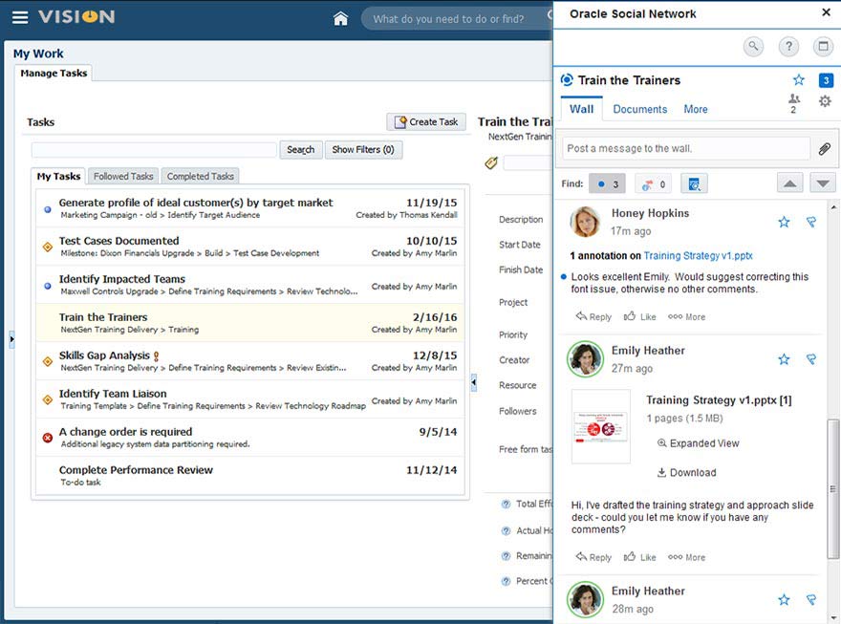Select A change order is required task
The image size is (841, 624).
(x=250, y=437)
